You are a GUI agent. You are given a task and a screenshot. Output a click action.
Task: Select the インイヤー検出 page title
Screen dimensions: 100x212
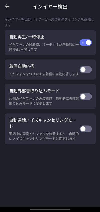coord(50,7)
